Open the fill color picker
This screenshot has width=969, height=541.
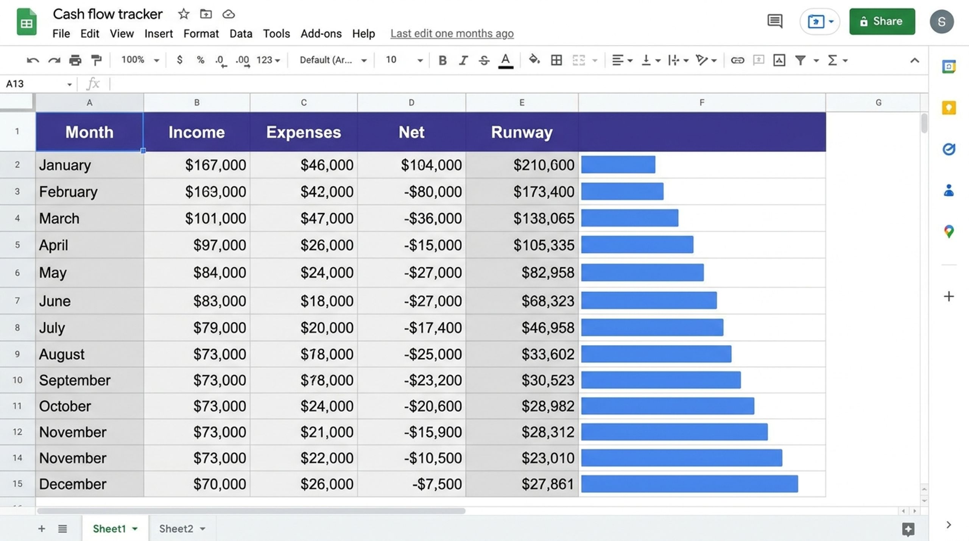[x=534, y=60]
